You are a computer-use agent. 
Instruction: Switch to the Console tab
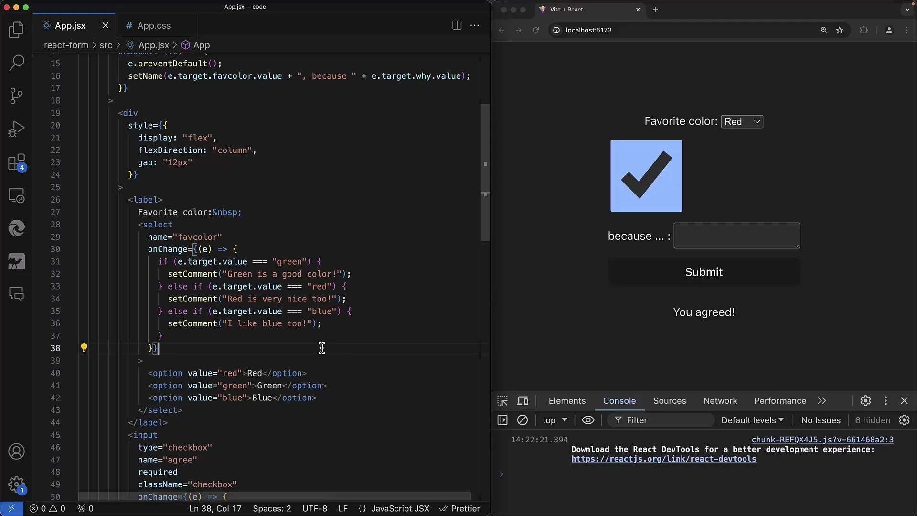(620, 401)
